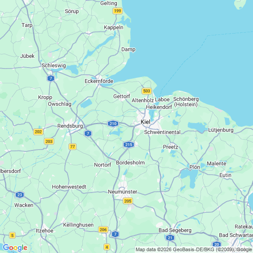This screenshot has width=253, height=253.
Task: Click the Bad Segeberg town label
Action: [x=175, y=230]
